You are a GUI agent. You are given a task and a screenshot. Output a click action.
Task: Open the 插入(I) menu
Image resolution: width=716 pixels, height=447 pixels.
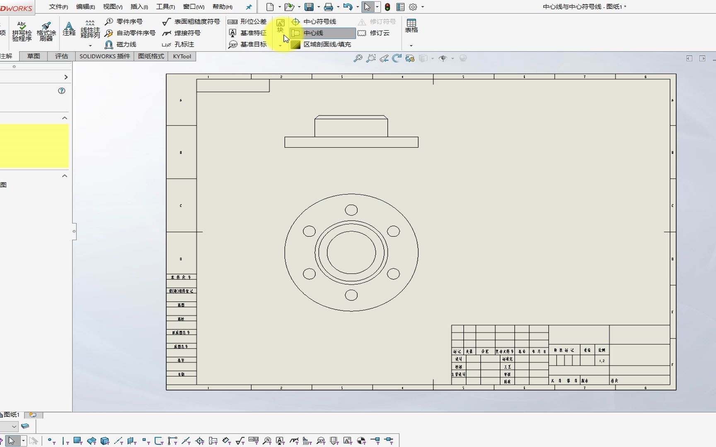coord(139,7)
